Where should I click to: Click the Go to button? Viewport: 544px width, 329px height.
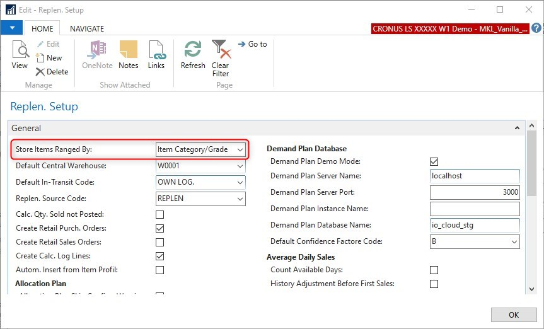[x=252, y=44]
